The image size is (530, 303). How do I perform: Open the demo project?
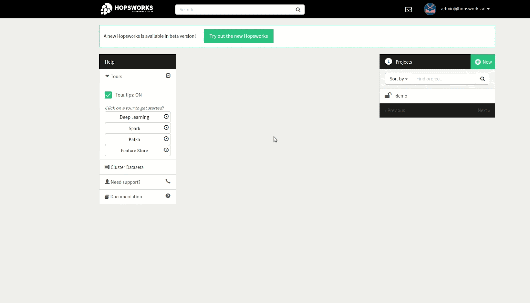[x=402, y=96]
